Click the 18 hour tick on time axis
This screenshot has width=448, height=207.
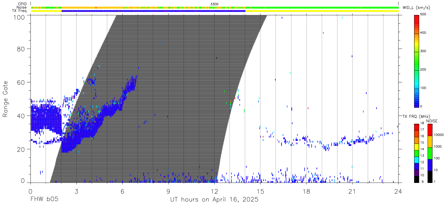(x=306, y=191)
